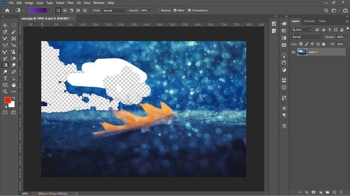
Task: Open the Select menu
Action: coord(60,3)
